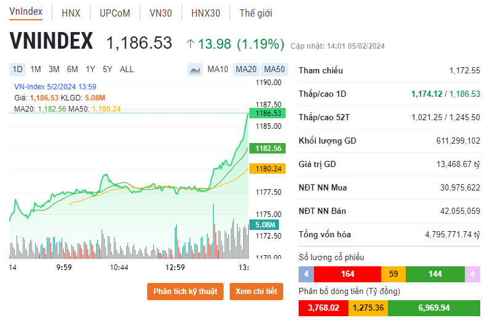Screen dimensions: 495x323
Task: Toggle the area chart type icon
Action: click(195, 70)
